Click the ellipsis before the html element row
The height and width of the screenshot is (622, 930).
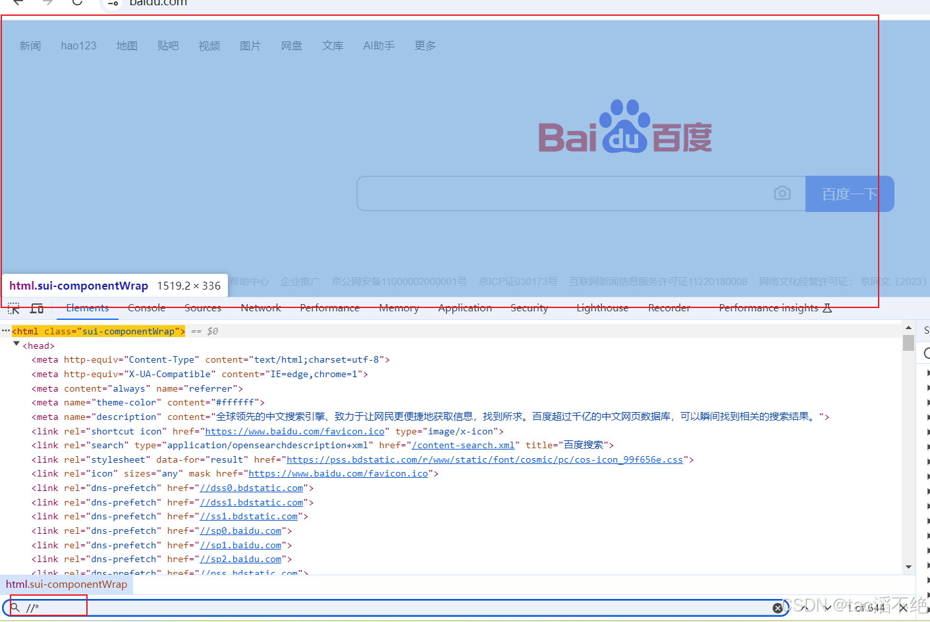click(6, 330)
